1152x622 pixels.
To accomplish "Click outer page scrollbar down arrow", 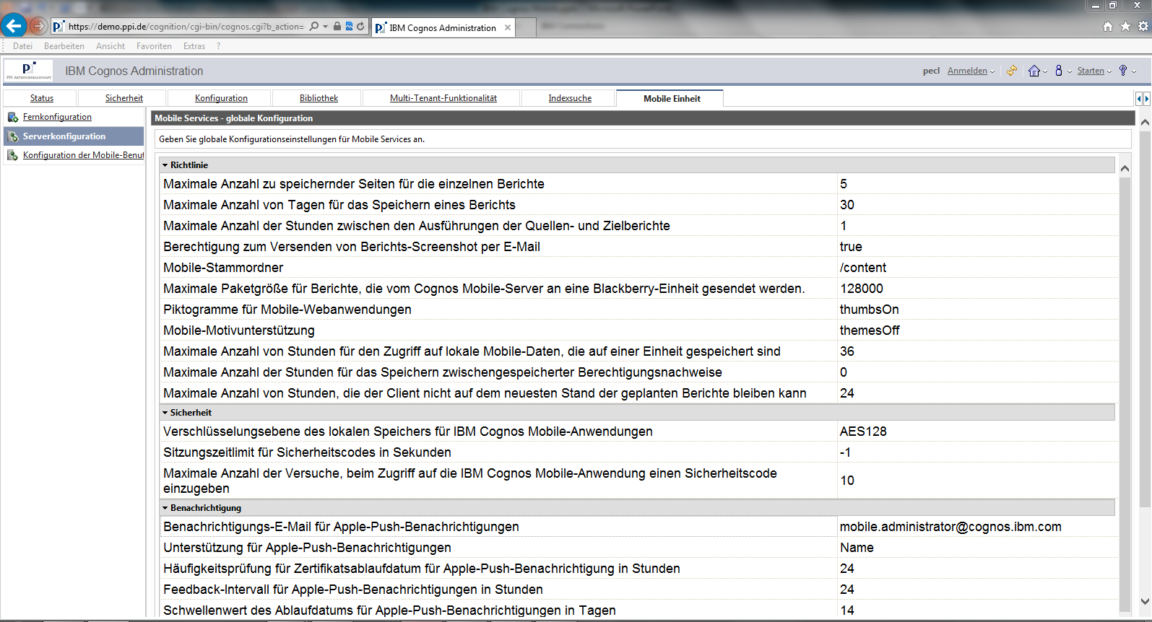I will pos(1145,601).
